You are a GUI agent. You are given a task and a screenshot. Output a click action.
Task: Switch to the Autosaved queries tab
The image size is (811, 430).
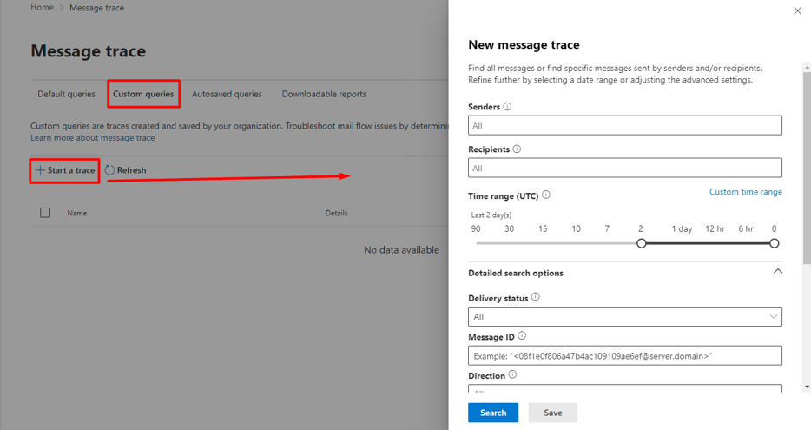tap(227, 94)
